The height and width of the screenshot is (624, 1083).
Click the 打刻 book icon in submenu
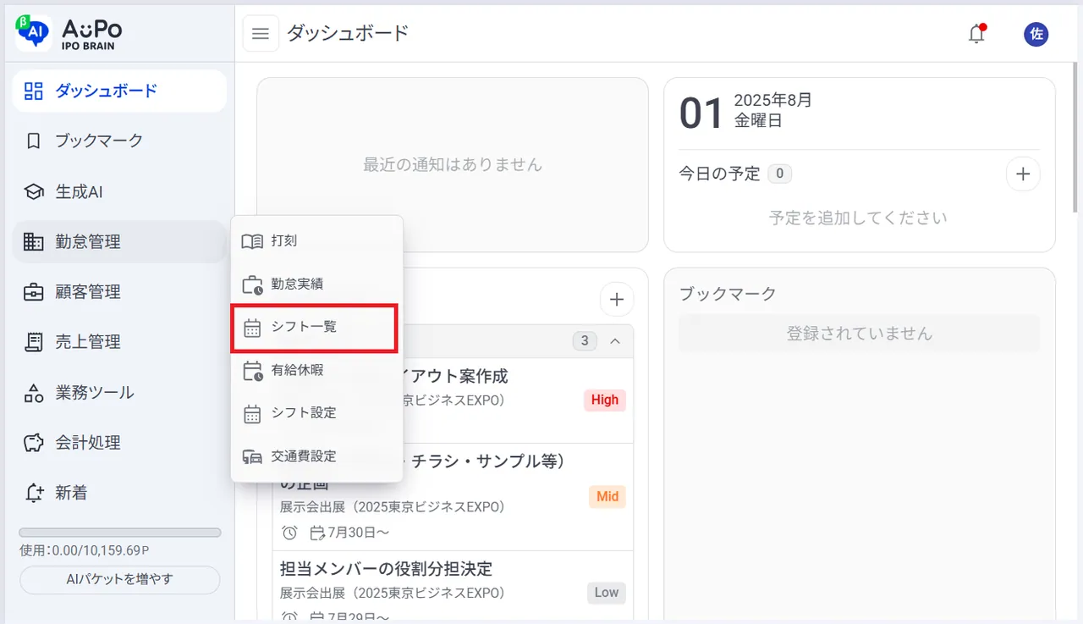click(x=252, y=241)
